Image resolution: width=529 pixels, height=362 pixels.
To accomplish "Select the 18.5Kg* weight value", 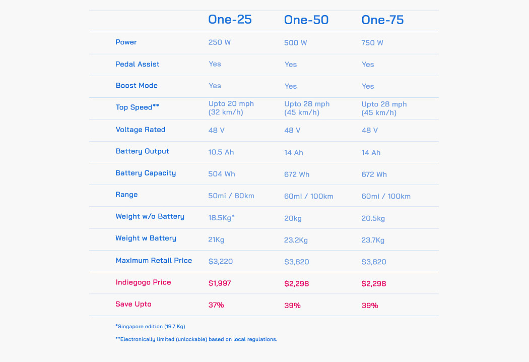I will point(221,217).
